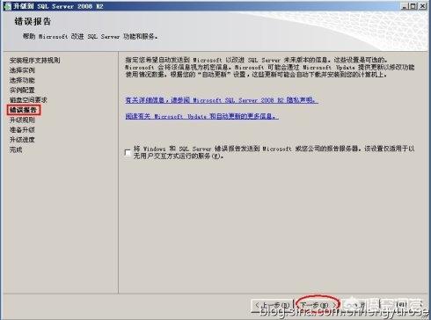Maximize the SQL Server upgrade window
This screenshot has width=431, height=320.
tap(413, 6)
